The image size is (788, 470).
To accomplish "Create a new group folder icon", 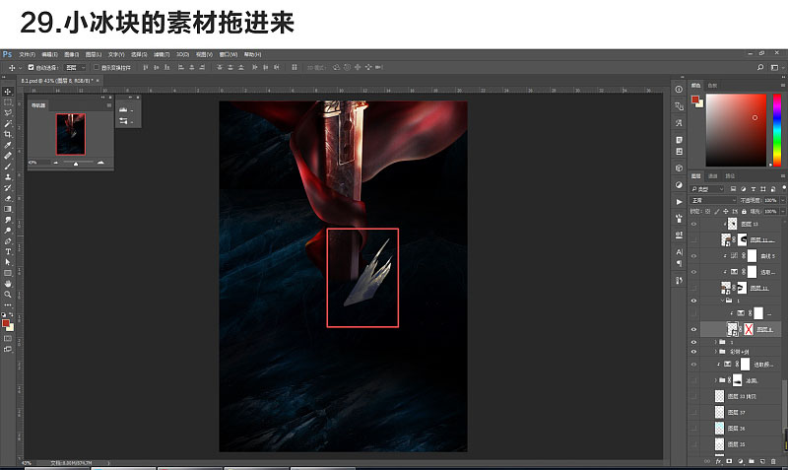I will tap(752, 461).
